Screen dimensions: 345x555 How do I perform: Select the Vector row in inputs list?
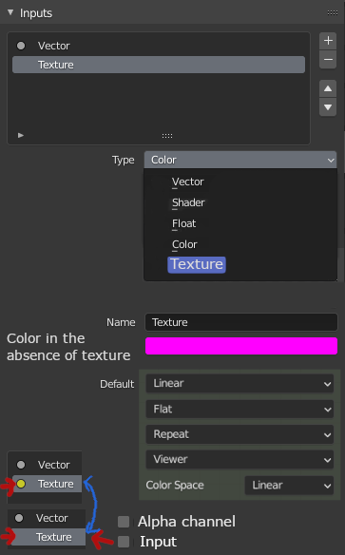[x=159, y=46]
